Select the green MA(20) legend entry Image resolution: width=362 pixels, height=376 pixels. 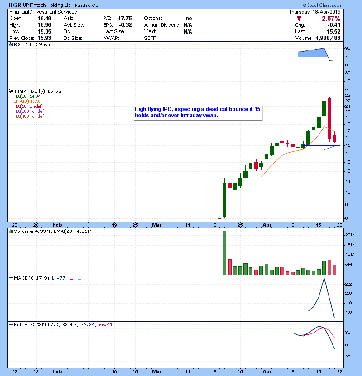click(24, 96)
